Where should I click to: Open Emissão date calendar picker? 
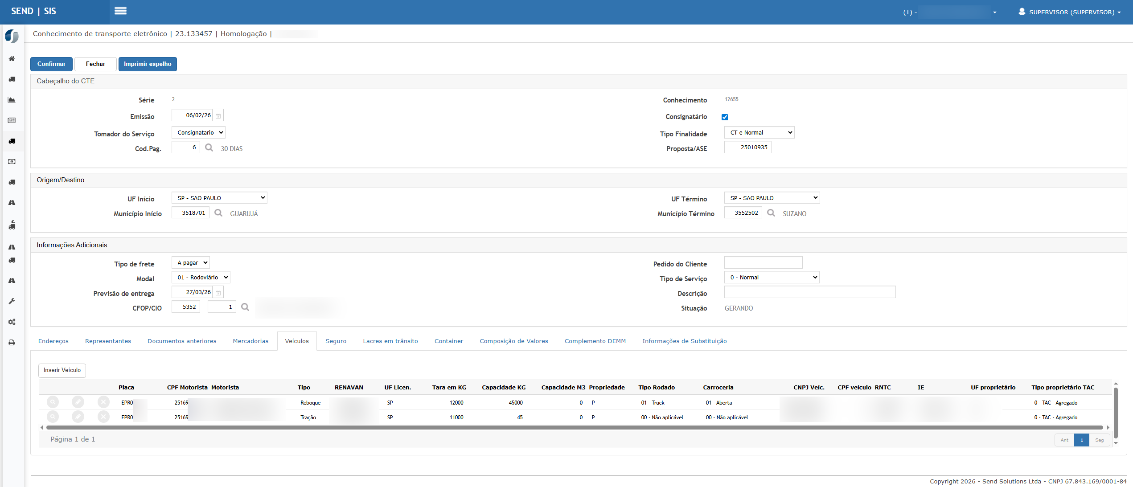[218, 116]
